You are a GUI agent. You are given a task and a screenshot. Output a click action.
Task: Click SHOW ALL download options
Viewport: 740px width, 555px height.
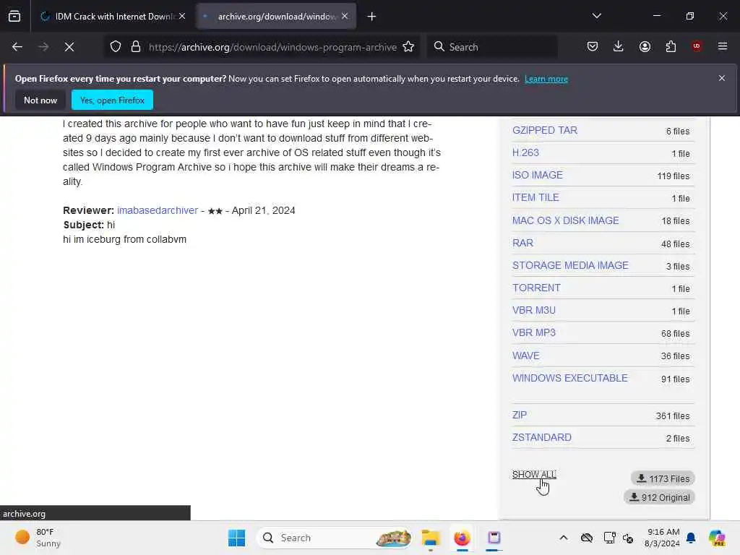tap(534, 474)
